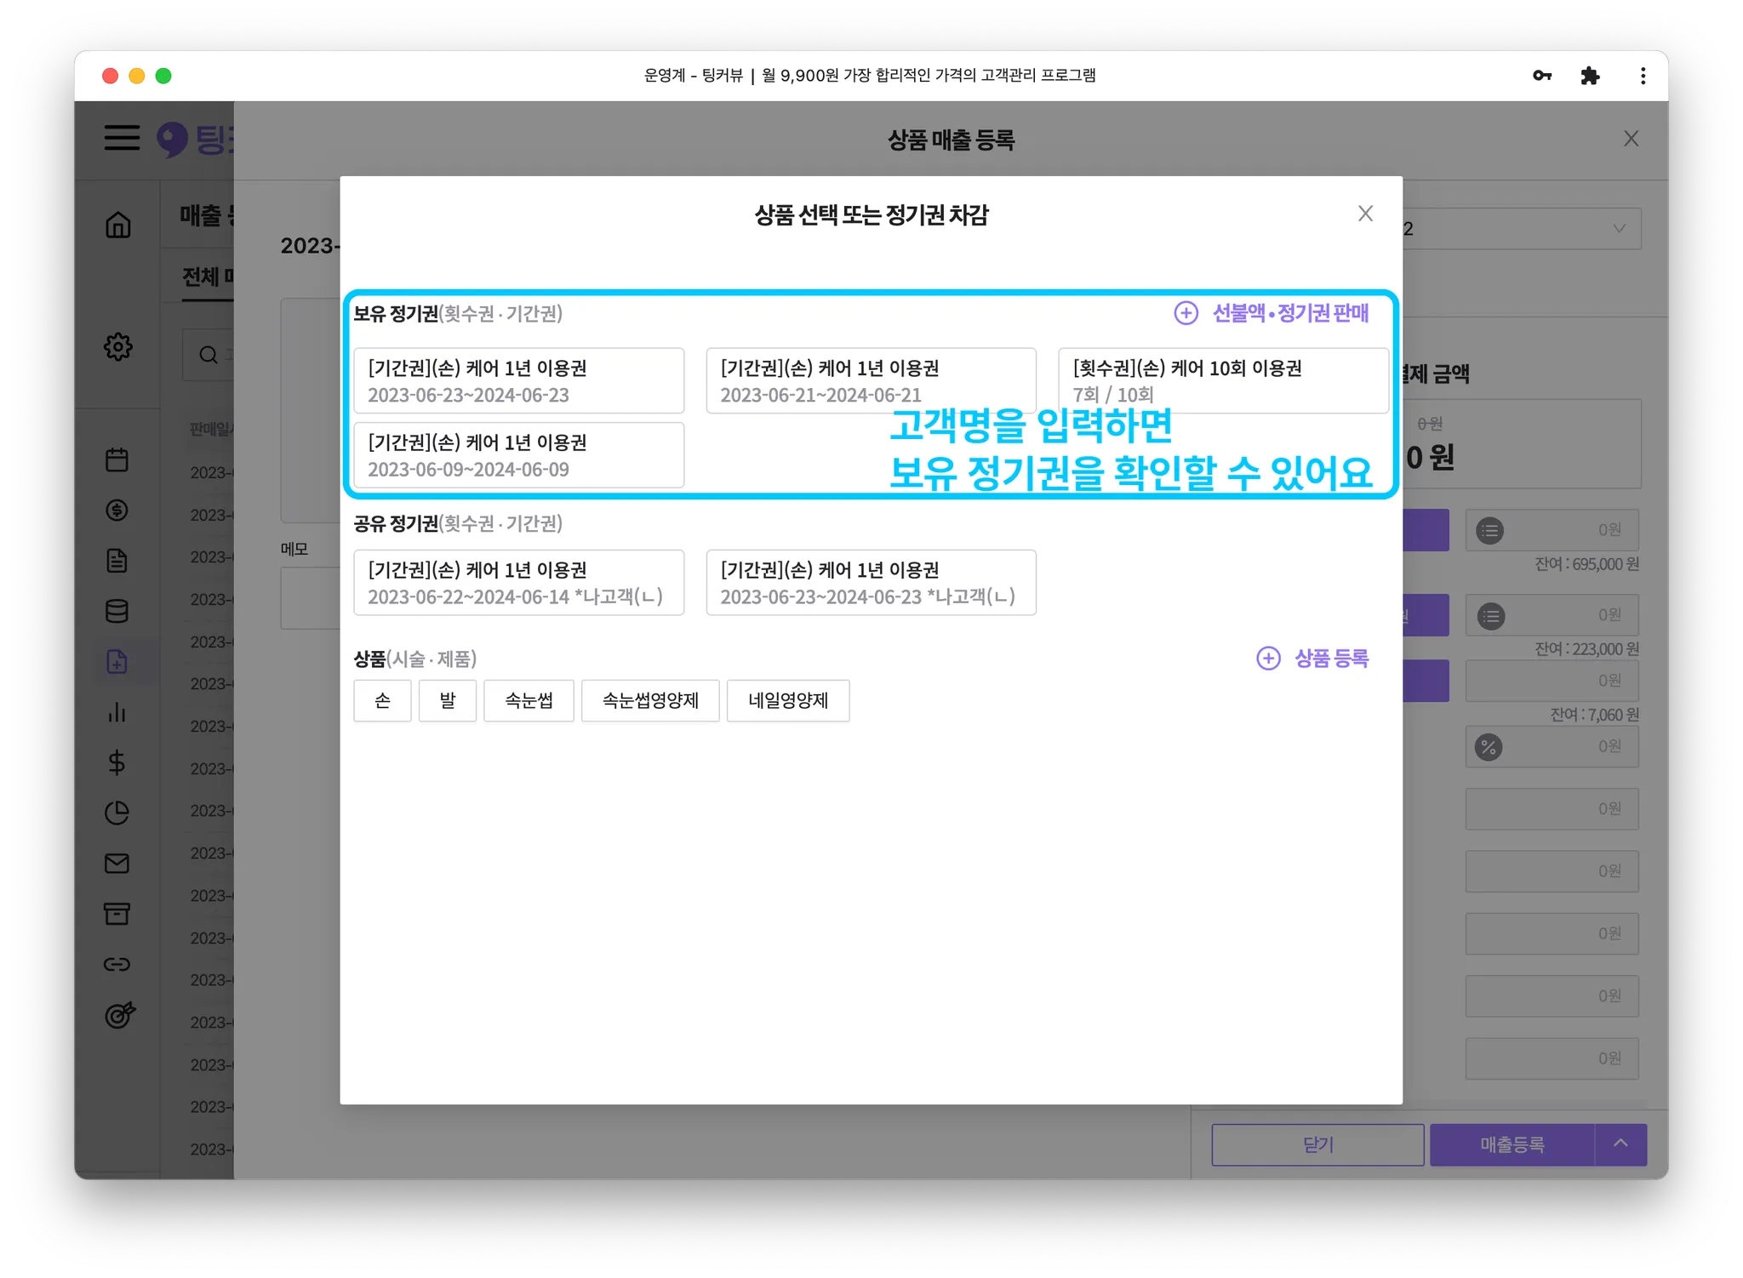The width and height of the screenshot is (1743, 1278).
Task: Open the dropdown chevron at top right
Action: (1619, 229)
